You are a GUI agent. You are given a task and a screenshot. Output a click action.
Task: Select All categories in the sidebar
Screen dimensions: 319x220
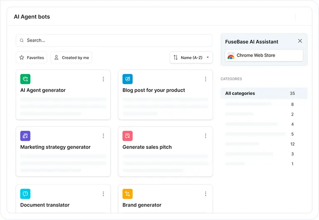pyautogui.click(x=264, y=93)
